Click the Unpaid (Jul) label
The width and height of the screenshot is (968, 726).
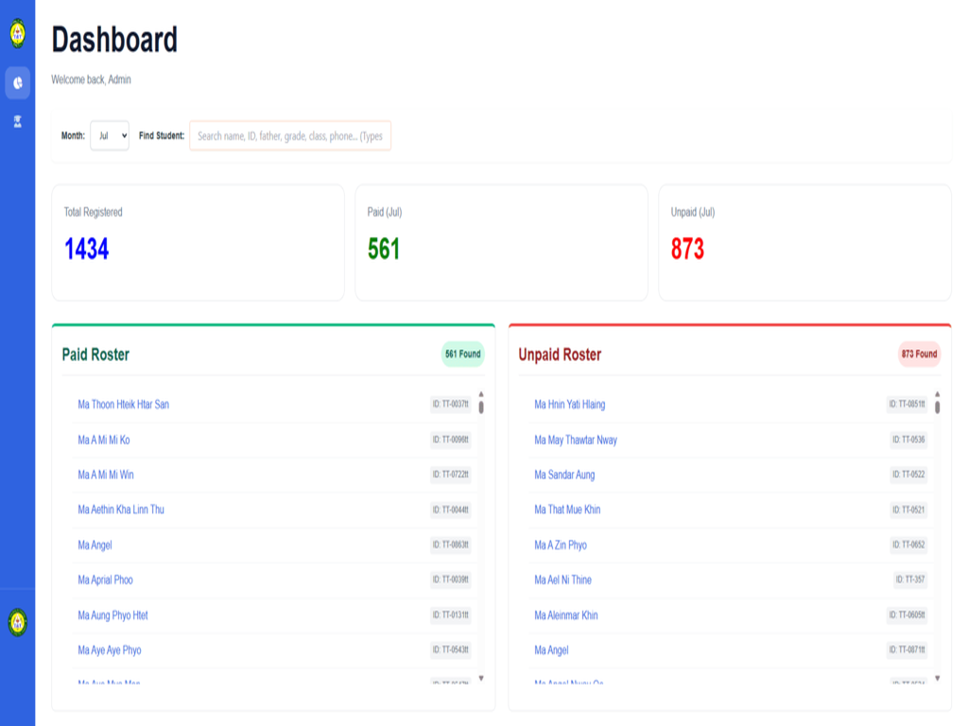(693, 213)
